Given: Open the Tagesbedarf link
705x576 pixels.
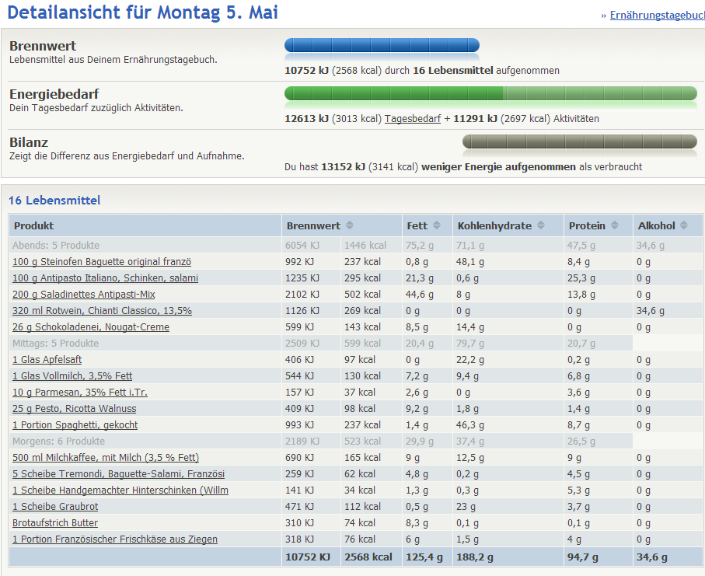Looking at the screenshot, I should (x=413, y=119).
